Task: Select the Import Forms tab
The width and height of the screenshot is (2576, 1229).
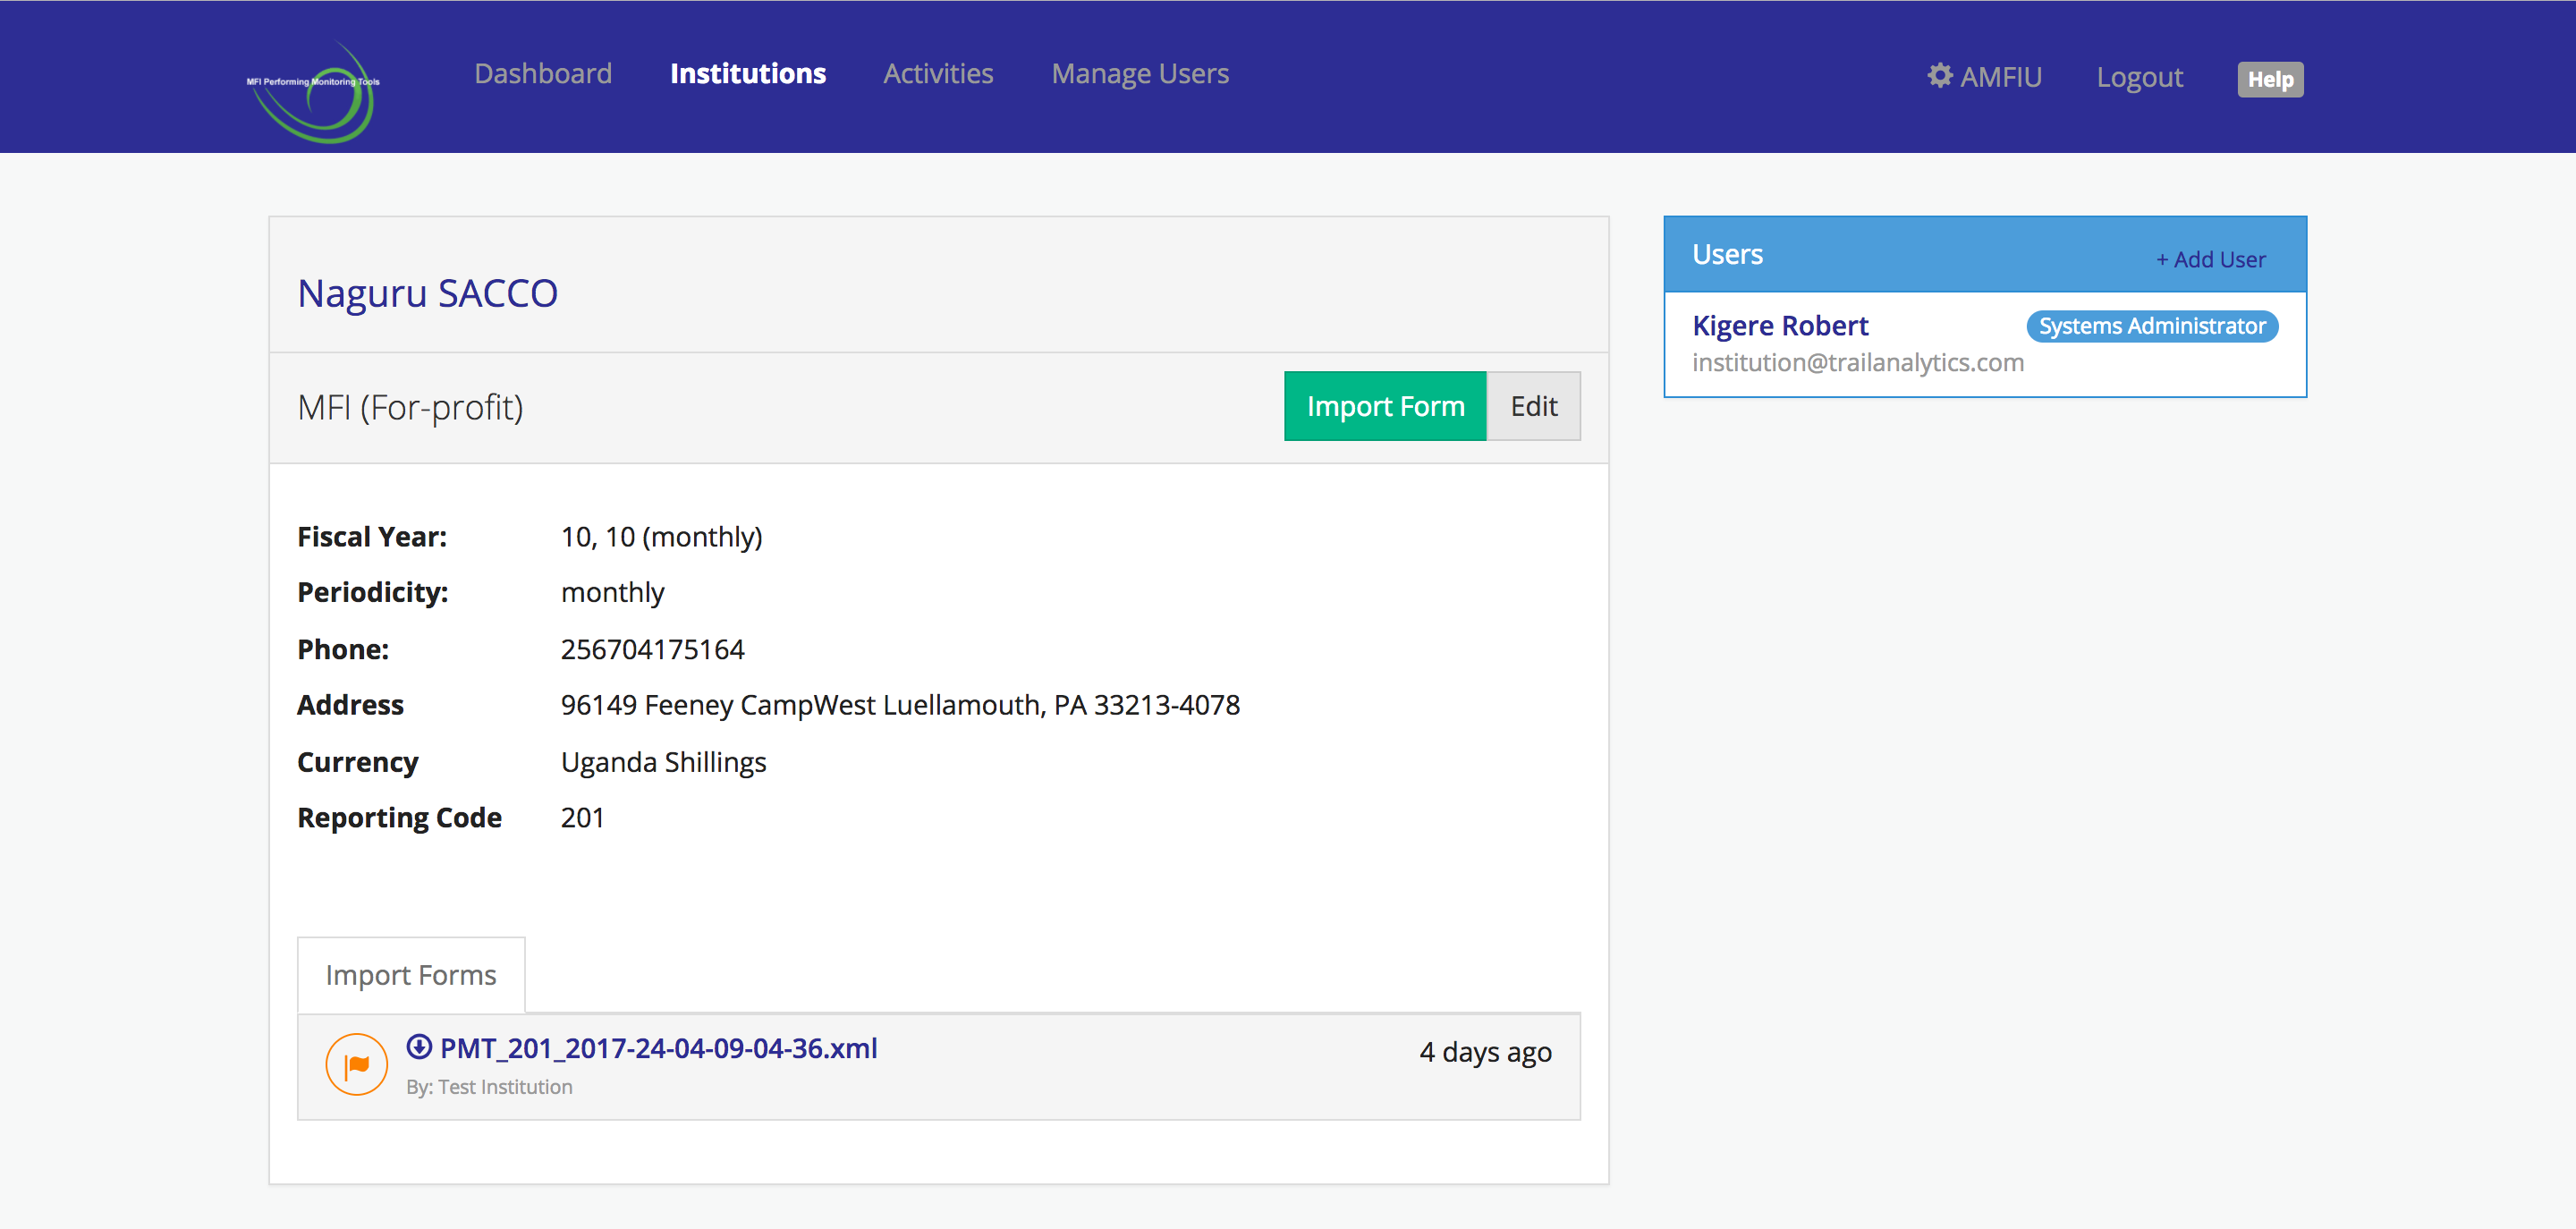Action: tap(410, 975)
